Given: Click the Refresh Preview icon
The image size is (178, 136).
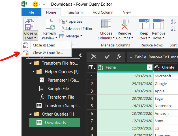Looking at the screenshot, I should tap(50, 25).
